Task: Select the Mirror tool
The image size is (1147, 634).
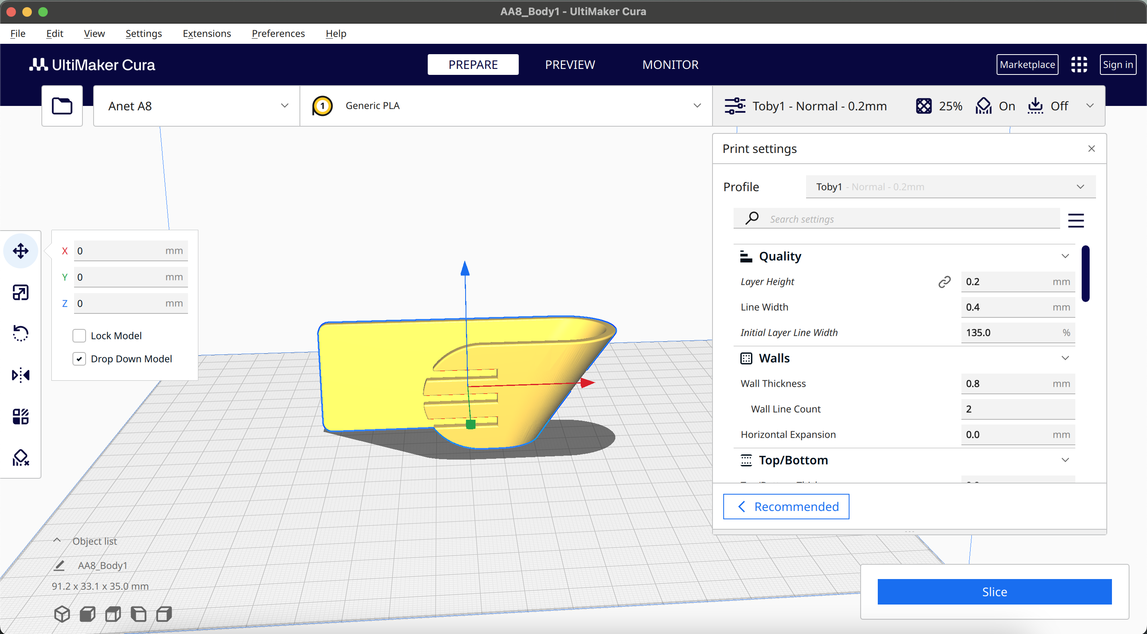Action: pyautogui.click(x=20, y=375)
